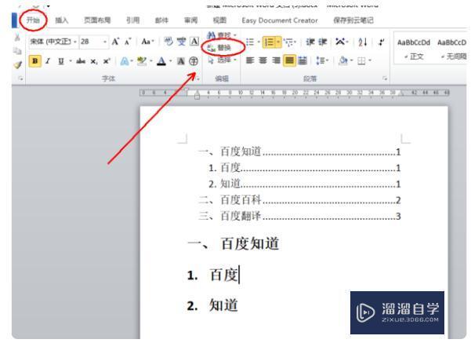This screenshot has height=343, width=471.
Task: Click TOC entry 二、百度百科
Action: point(299,200)
